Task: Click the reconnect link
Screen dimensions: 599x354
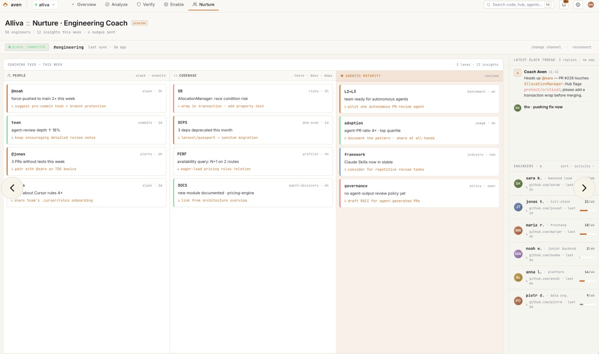Action: 582,47
